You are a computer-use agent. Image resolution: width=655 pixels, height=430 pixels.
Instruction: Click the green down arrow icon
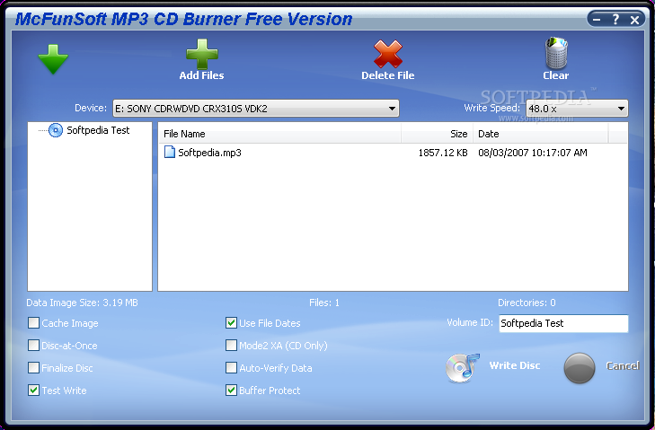click(53, 59)
